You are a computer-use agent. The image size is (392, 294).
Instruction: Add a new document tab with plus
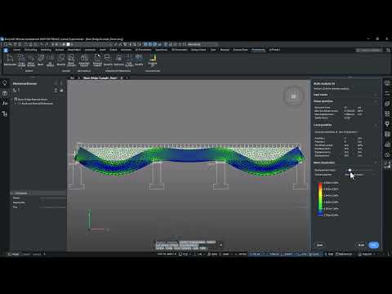[x=127, y=78]
